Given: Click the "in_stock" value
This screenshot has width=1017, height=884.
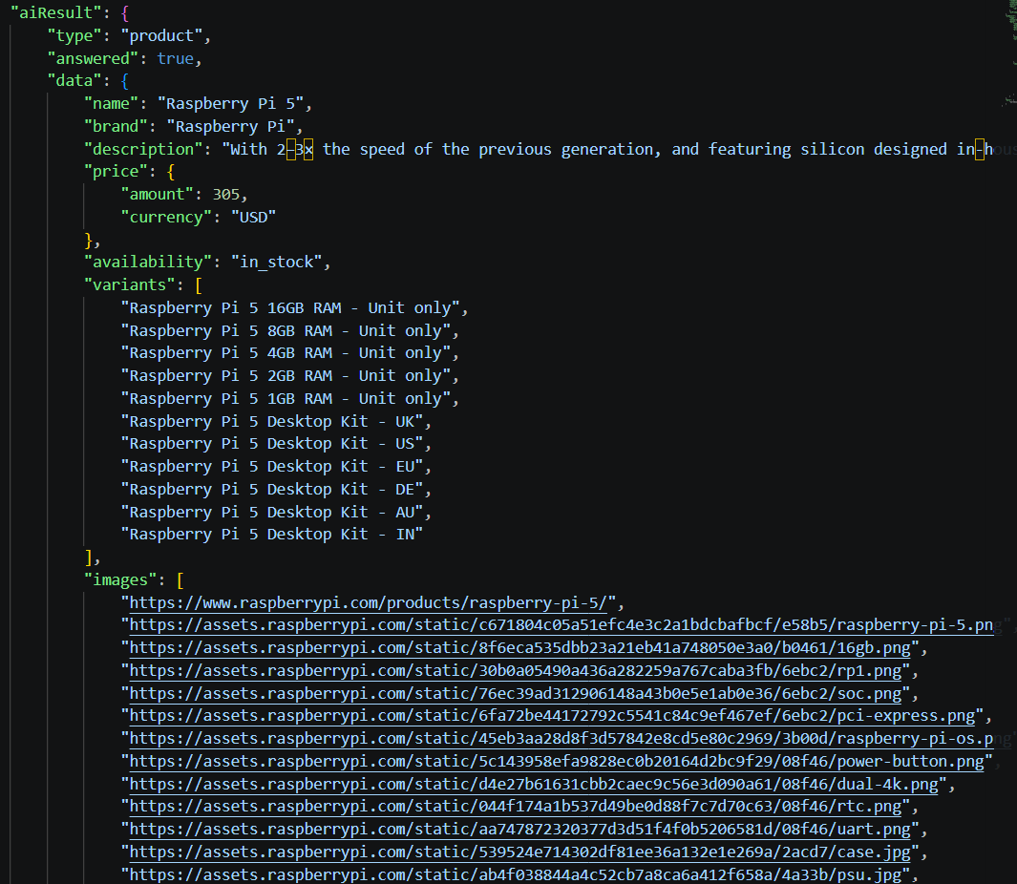Looking at the screenshot, I should [276, 262].
